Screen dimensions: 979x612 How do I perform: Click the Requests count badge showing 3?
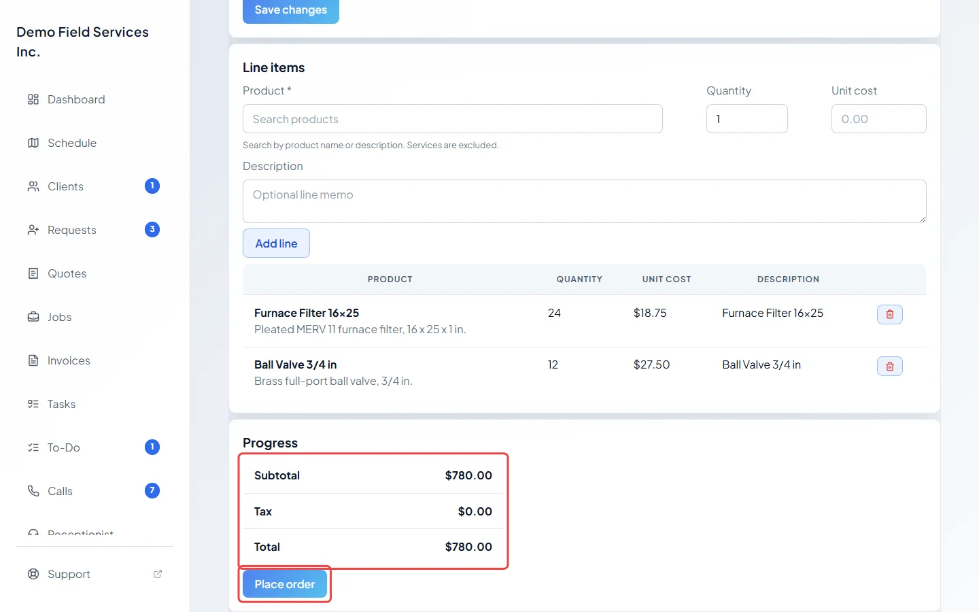point(152,229)
